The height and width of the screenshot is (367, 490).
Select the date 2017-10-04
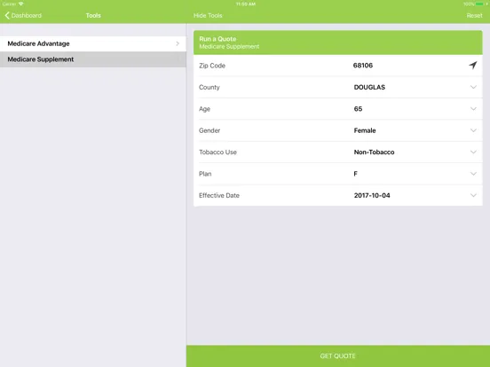click(x=372, y=195)
